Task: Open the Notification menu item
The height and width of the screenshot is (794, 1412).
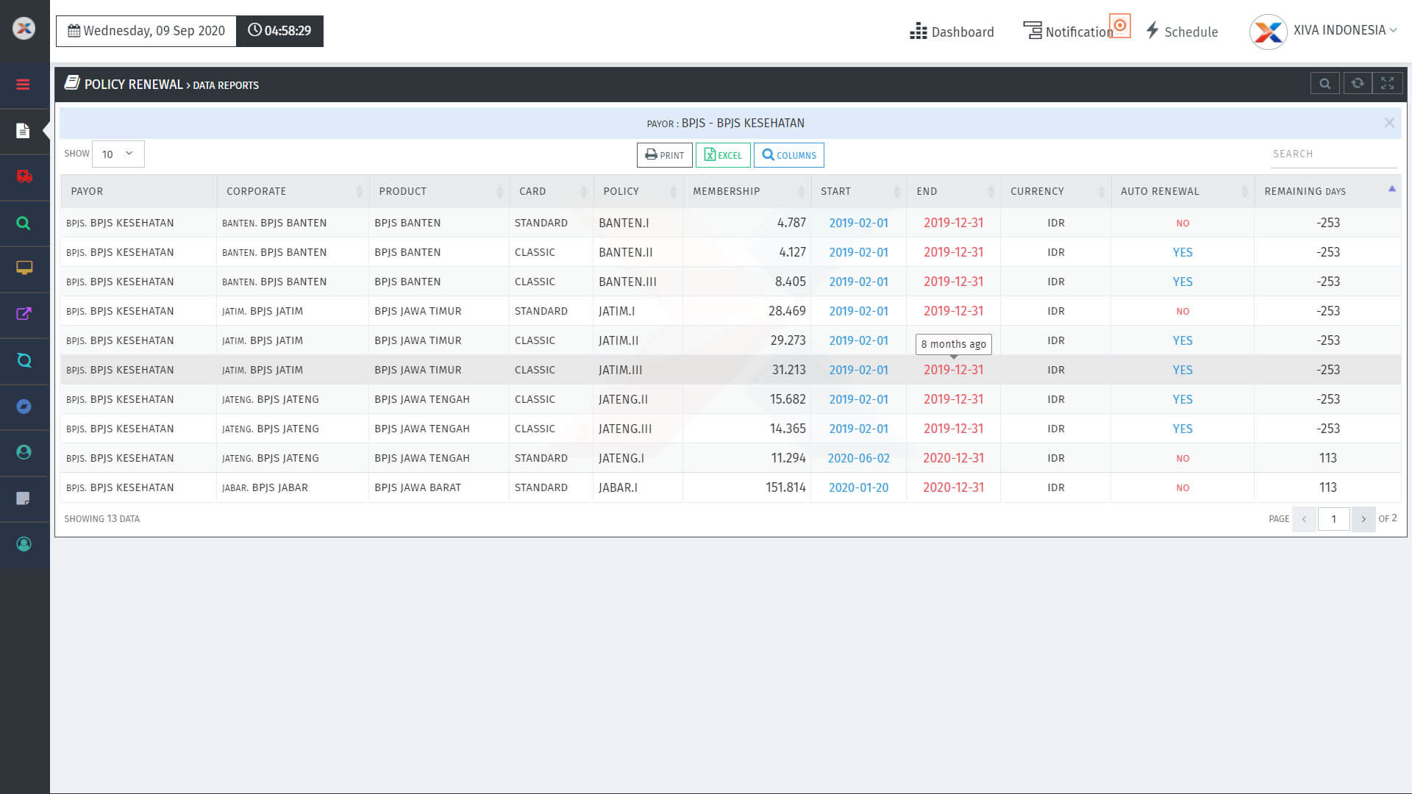Action: 1068,32
